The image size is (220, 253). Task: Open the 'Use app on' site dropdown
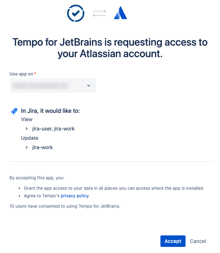click(52, 86)
